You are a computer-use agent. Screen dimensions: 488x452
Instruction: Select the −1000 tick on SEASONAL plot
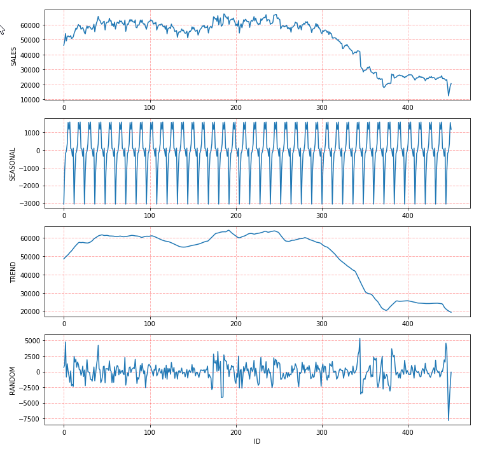coord(29,168)
